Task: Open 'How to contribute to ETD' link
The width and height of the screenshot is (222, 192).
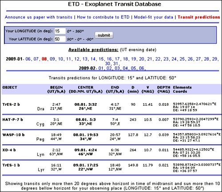Action: pos(103,17)
